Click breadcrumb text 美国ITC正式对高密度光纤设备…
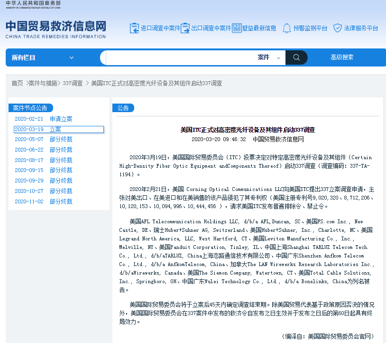 [157, 83]
